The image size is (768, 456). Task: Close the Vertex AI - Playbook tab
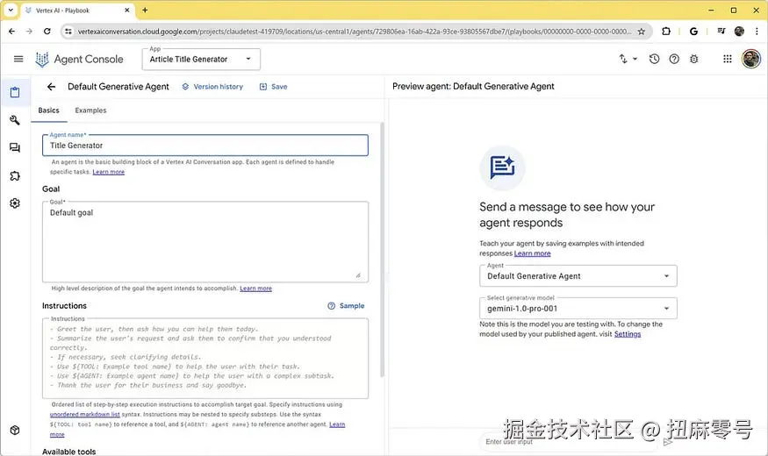click(x=127, y=11)
